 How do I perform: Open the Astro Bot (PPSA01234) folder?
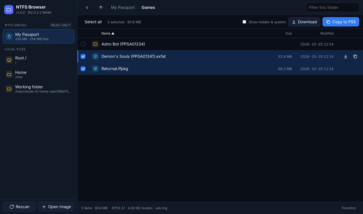[x=123, y=44]
